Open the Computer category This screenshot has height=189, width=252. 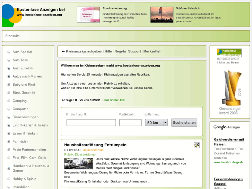tap(20, 109)
